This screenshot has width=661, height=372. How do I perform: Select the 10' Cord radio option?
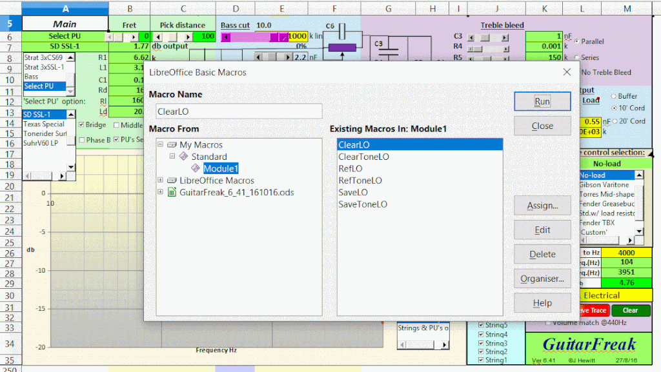pyautogui.click(x=615, y=108)
